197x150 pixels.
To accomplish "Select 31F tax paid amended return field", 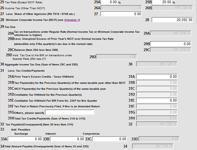I will [157, 106].
